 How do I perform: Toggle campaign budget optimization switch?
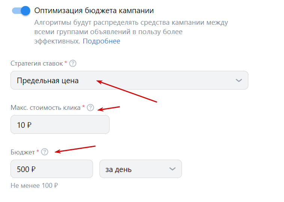pyautogui.click(x=21, y=10)
